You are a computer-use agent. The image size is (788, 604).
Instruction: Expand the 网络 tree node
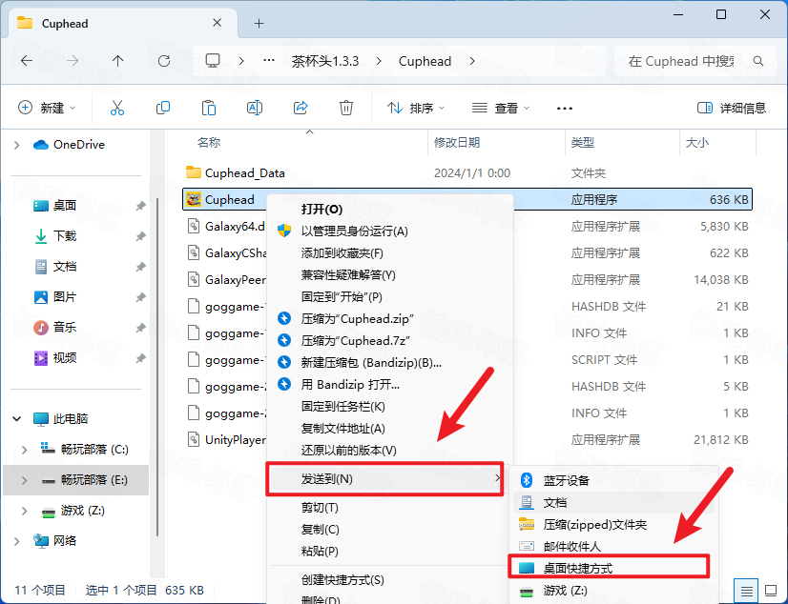16,541
